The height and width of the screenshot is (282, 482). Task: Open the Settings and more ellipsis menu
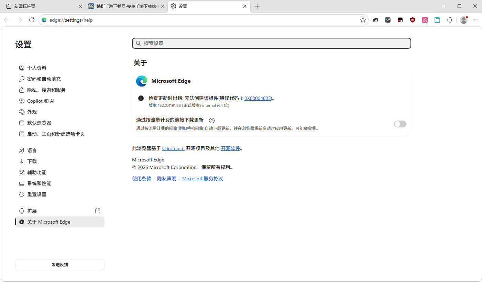(x=476, y=20)
